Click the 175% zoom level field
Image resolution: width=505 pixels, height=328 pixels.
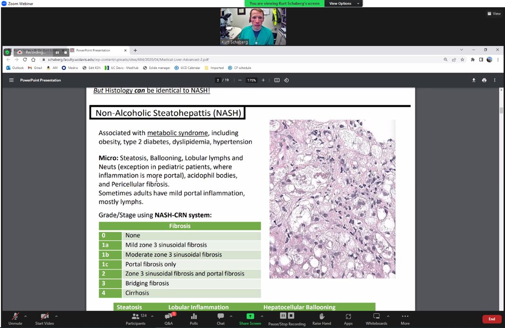(252, 80)
